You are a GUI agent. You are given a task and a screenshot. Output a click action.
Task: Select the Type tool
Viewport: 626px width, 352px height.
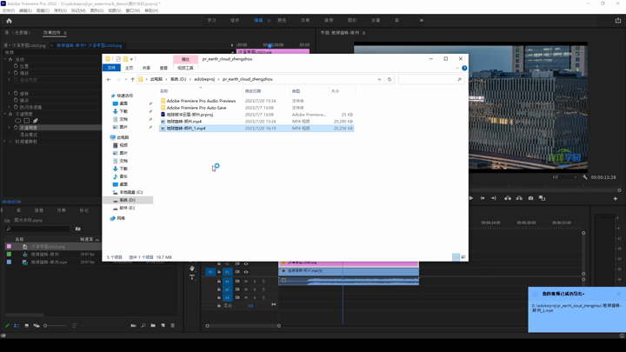(192, 277)
